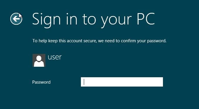Click the confirm your password message text
Image resolution: width=199 pixels, height=109 pixels.
pyautogui.click(x=99, y=41)
